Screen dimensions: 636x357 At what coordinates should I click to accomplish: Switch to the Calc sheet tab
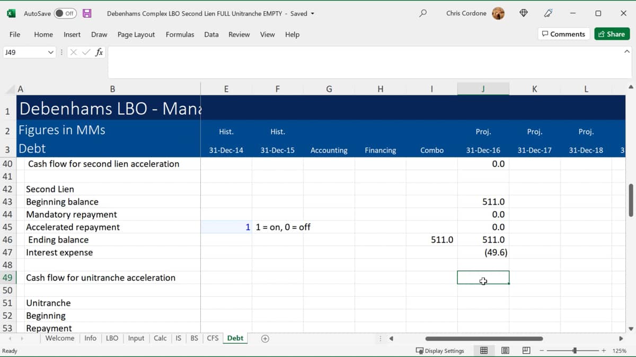(x=160, y=338)
